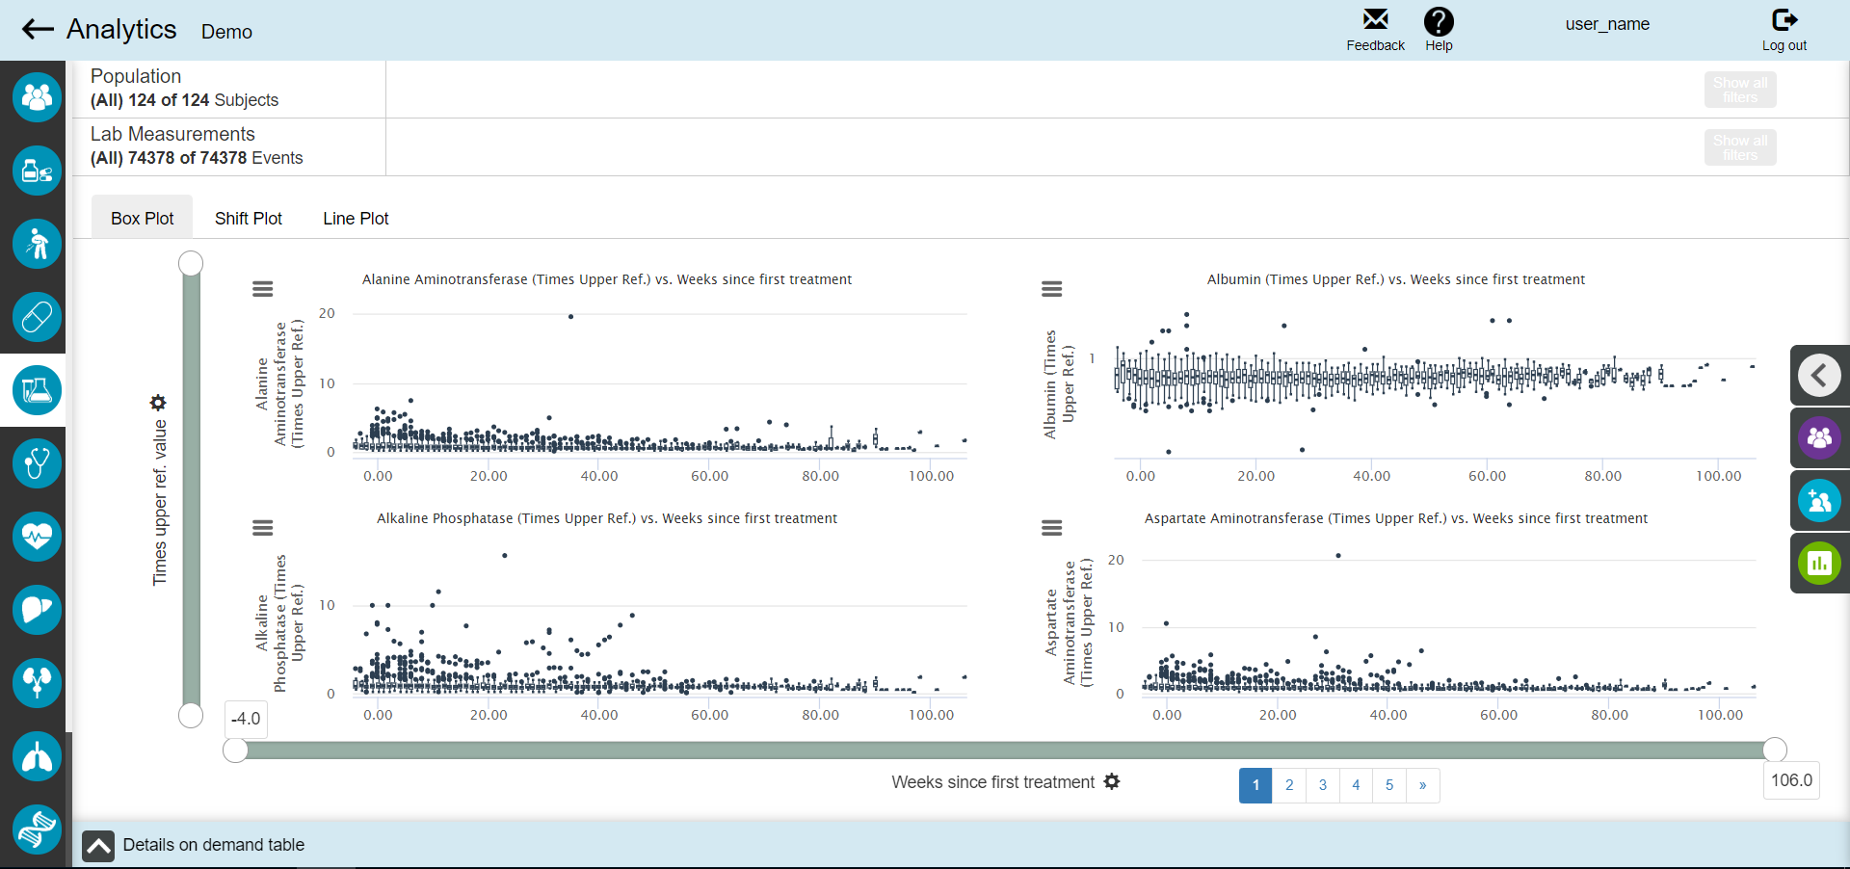
Task: Go to pagination page 4
Action: point(1356,785)
